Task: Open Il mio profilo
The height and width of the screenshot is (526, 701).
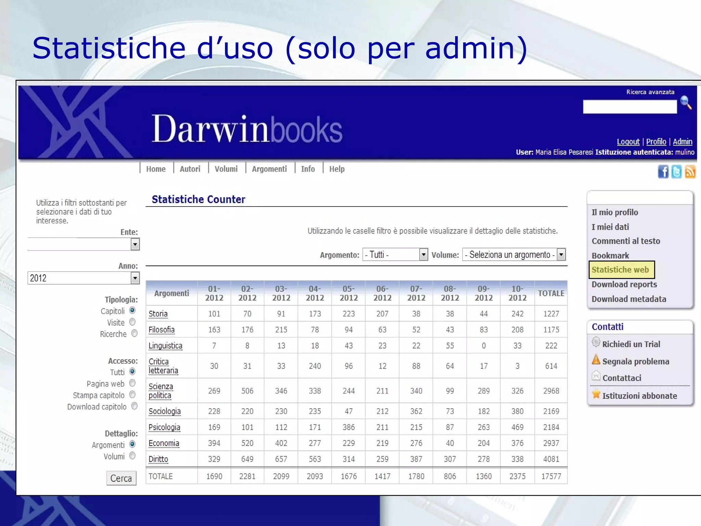Action: pyautogui.click(x=615, y=212)
